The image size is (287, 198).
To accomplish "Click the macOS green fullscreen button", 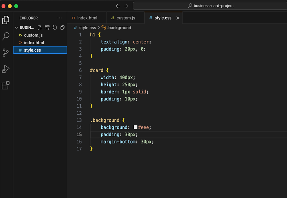I will 16,6.
